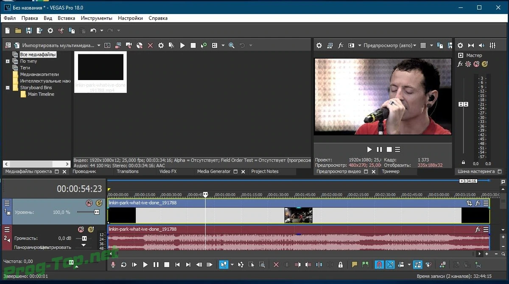Mute the video track

pos(89,203)
